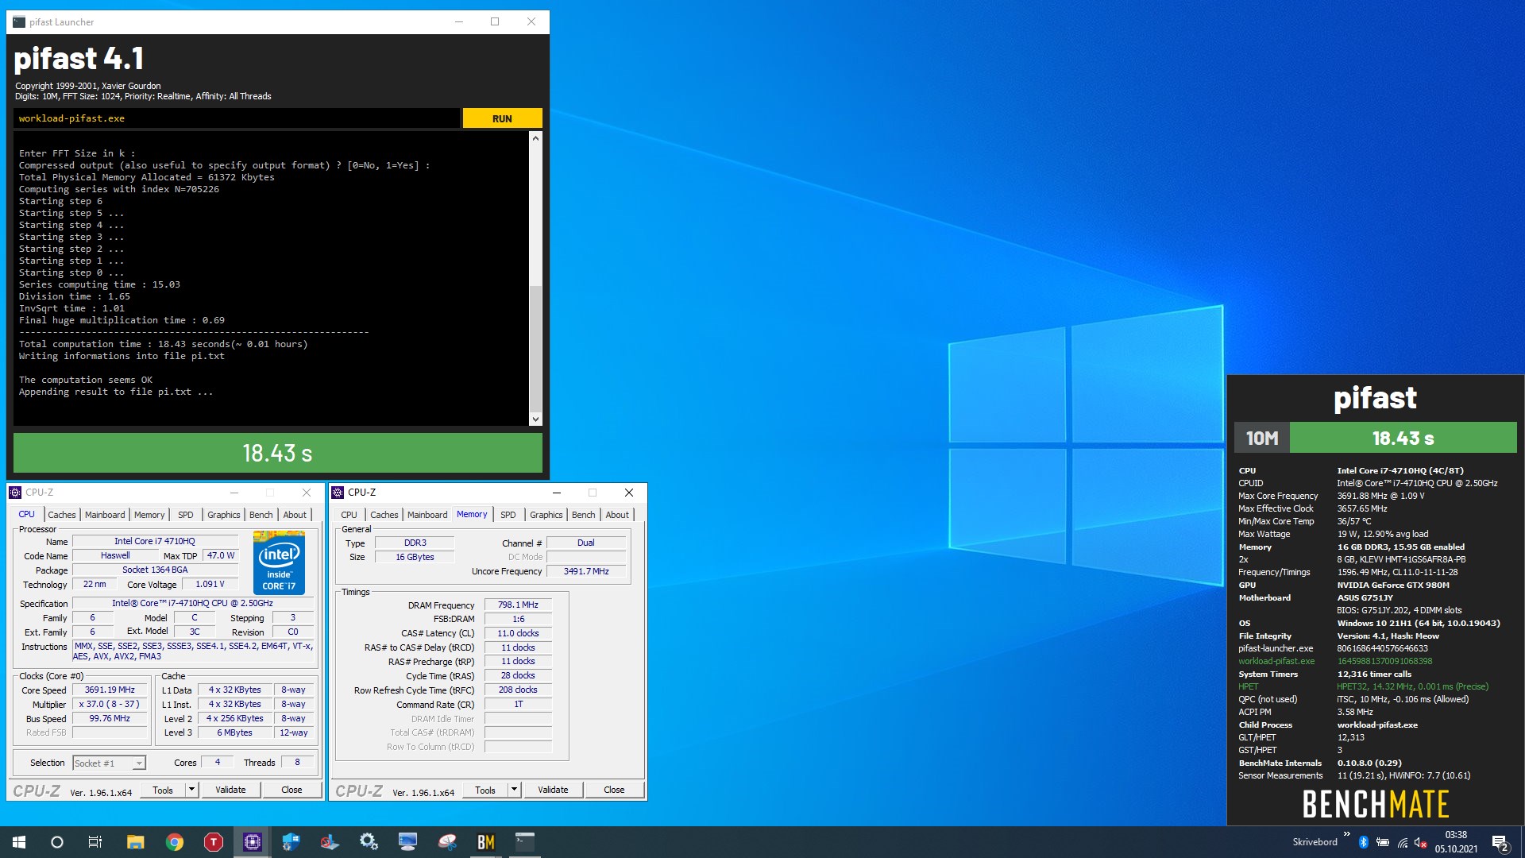Open Mainboard tab in left CPU-Z

[105, 515]
